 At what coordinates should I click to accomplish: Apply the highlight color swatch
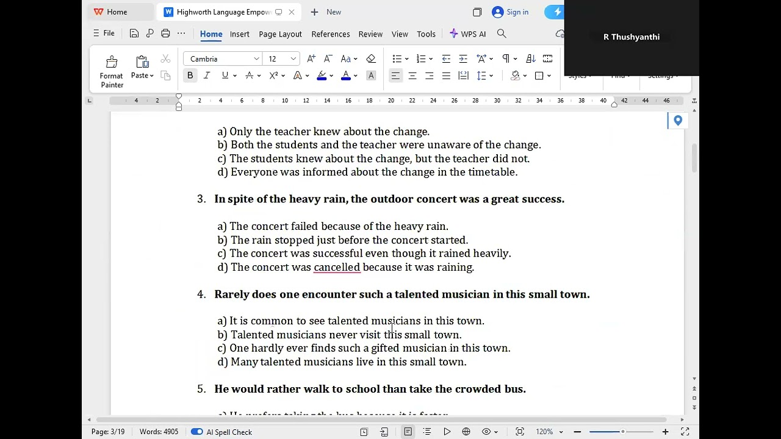(x=322, y=76)
